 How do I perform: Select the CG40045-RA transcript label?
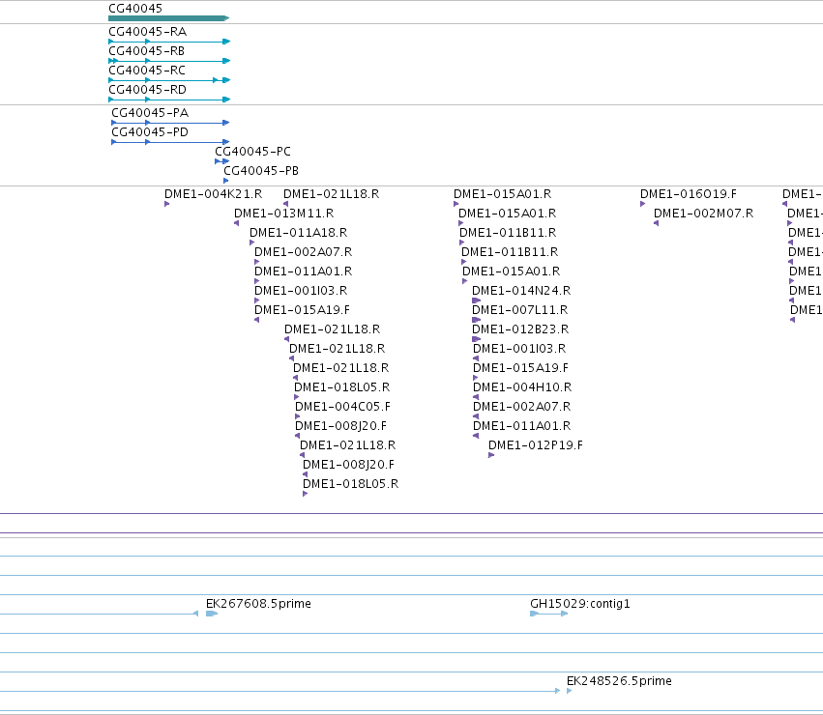(147, 32)
